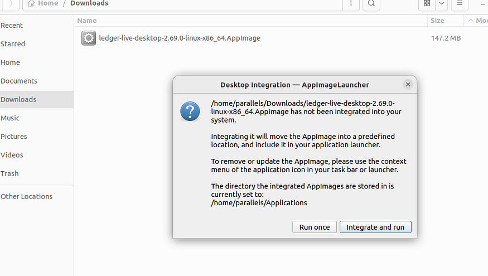Click the forward navigation arrow
The image size is (488, 276).
tap(10, 3)
